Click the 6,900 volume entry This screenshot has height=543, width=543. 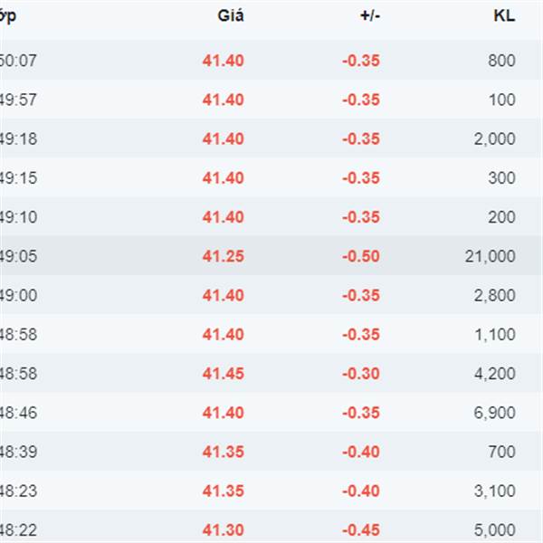click(x=495, y=413)
